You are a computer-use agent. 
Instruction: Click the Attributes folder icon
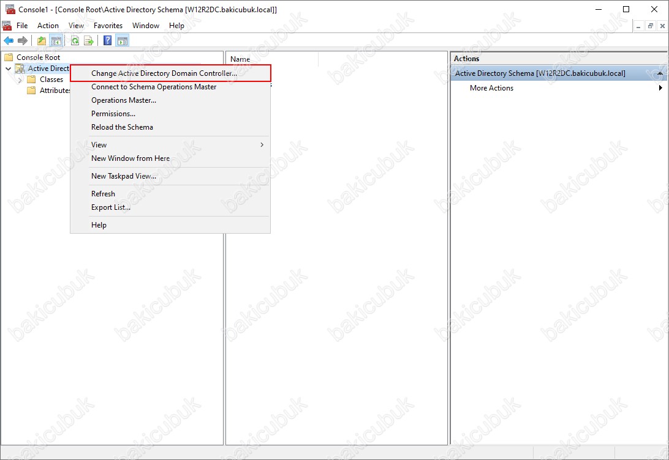31,91
